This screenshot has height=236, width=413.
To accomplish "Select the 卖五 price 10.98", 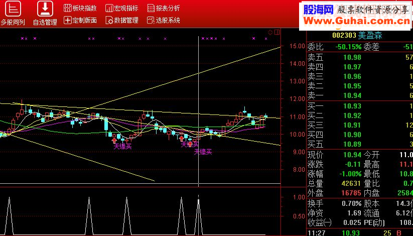I will [352, 57].
